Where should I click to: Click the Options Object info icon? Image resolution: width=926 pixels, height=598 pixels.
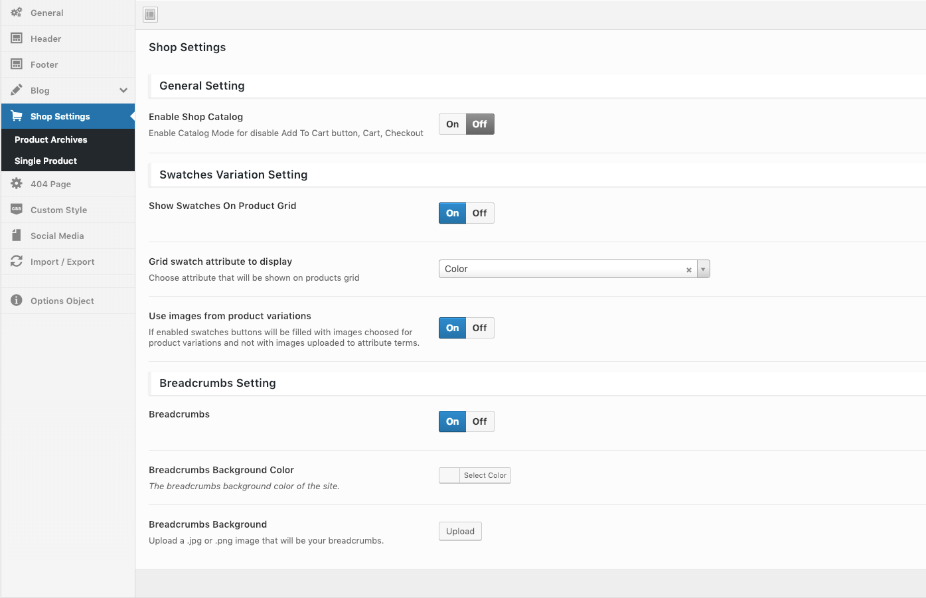(17, 301)
